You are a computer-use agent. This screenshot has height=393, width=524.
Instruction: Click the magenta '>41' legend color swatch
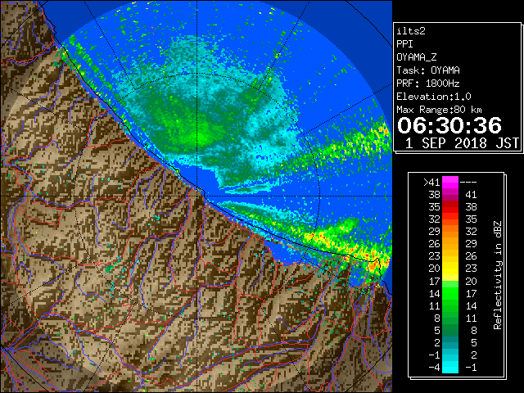pos(450,183)
